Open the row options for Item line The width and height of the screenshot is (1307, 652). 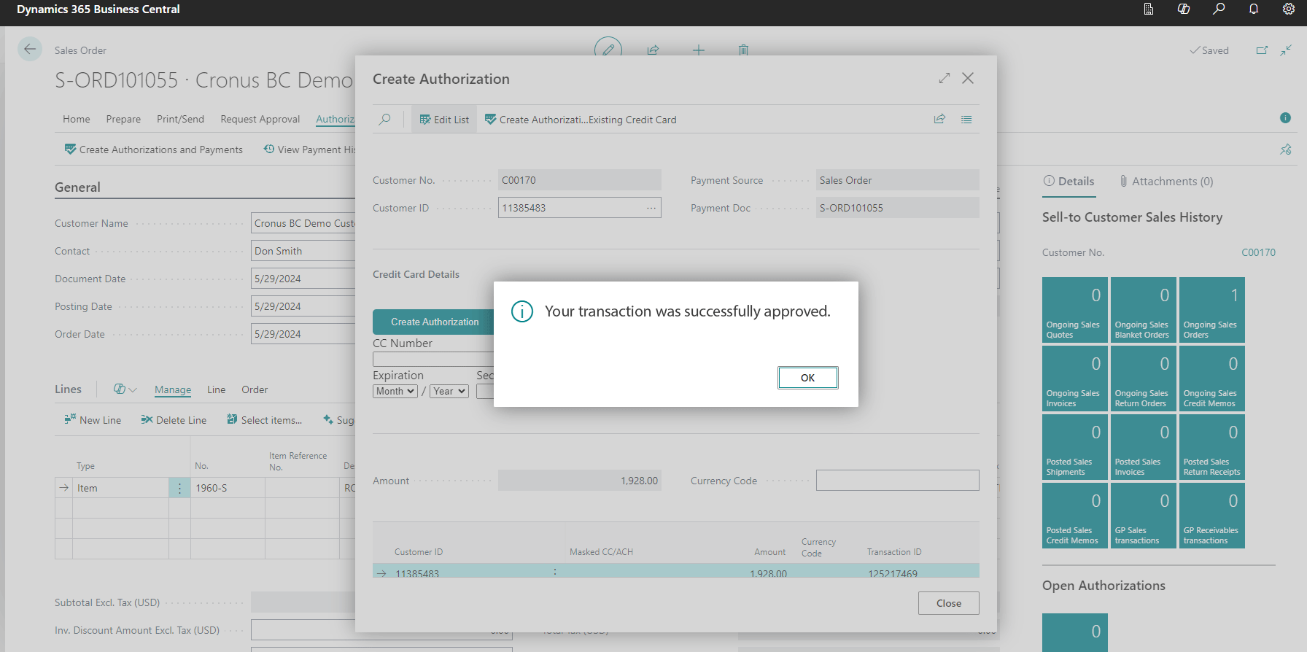coord(179,488)
